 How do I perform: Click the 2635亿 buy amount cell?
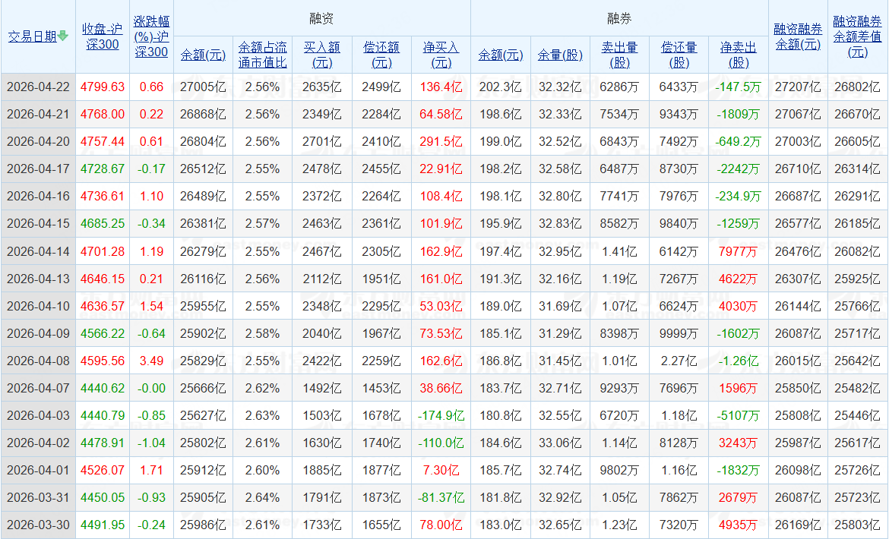pyautogui.click(x=322, y=87)
